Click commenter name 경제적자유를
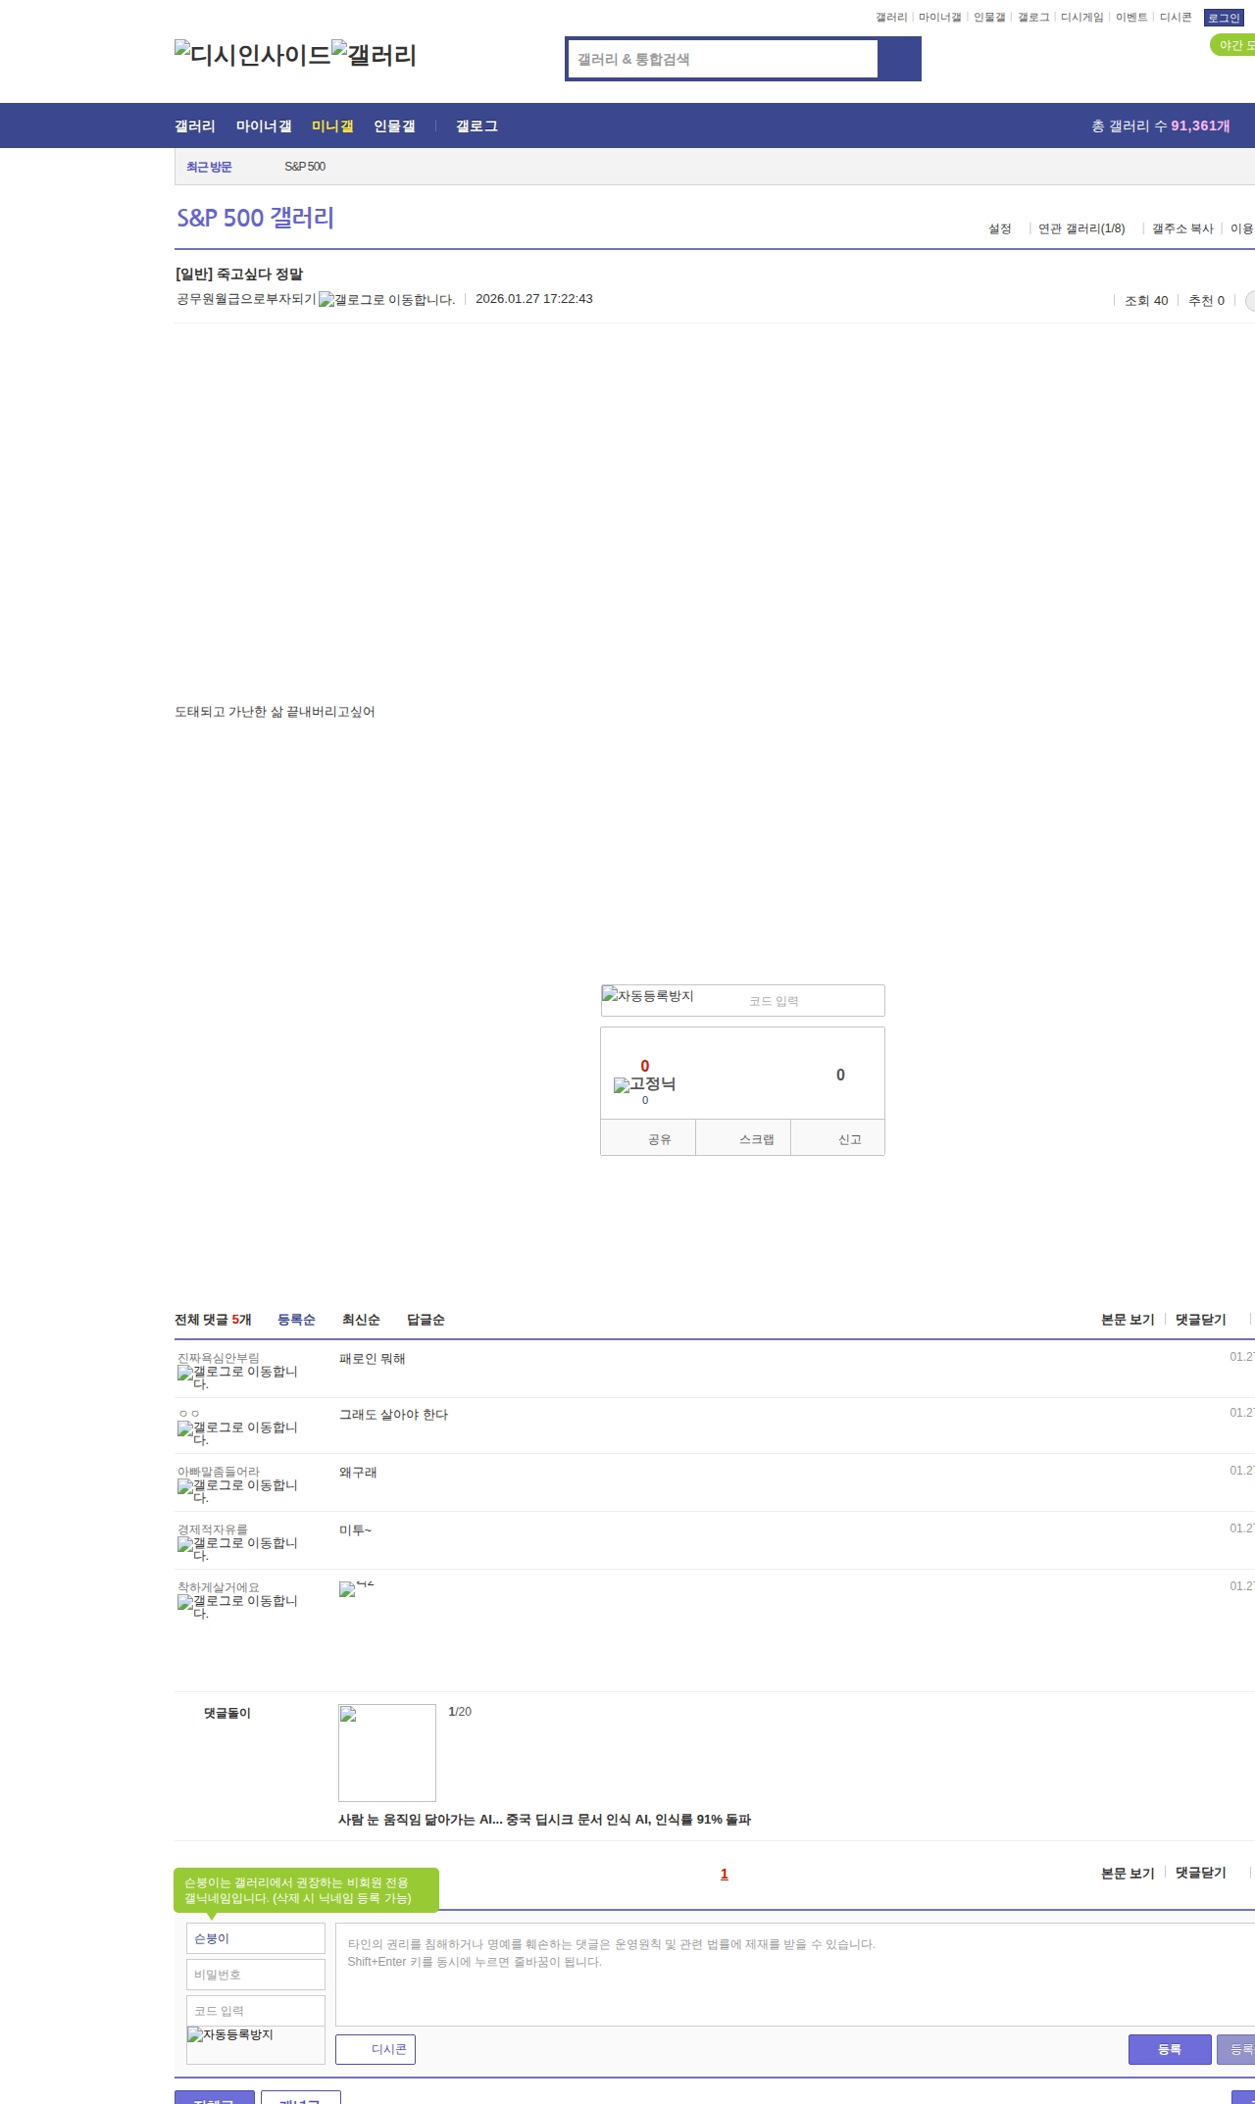Screen dimensions: 1255x2104 (x=213, y=1529)
